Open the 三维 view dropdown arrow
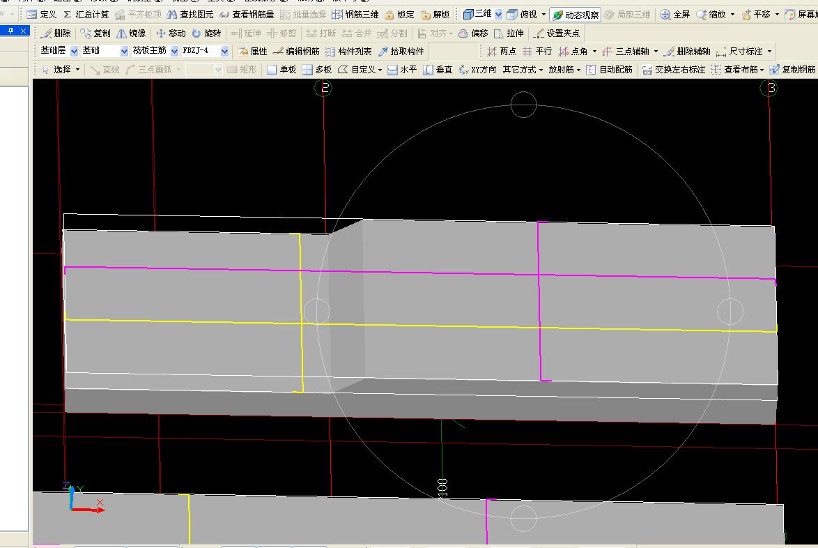 [498, 15]
